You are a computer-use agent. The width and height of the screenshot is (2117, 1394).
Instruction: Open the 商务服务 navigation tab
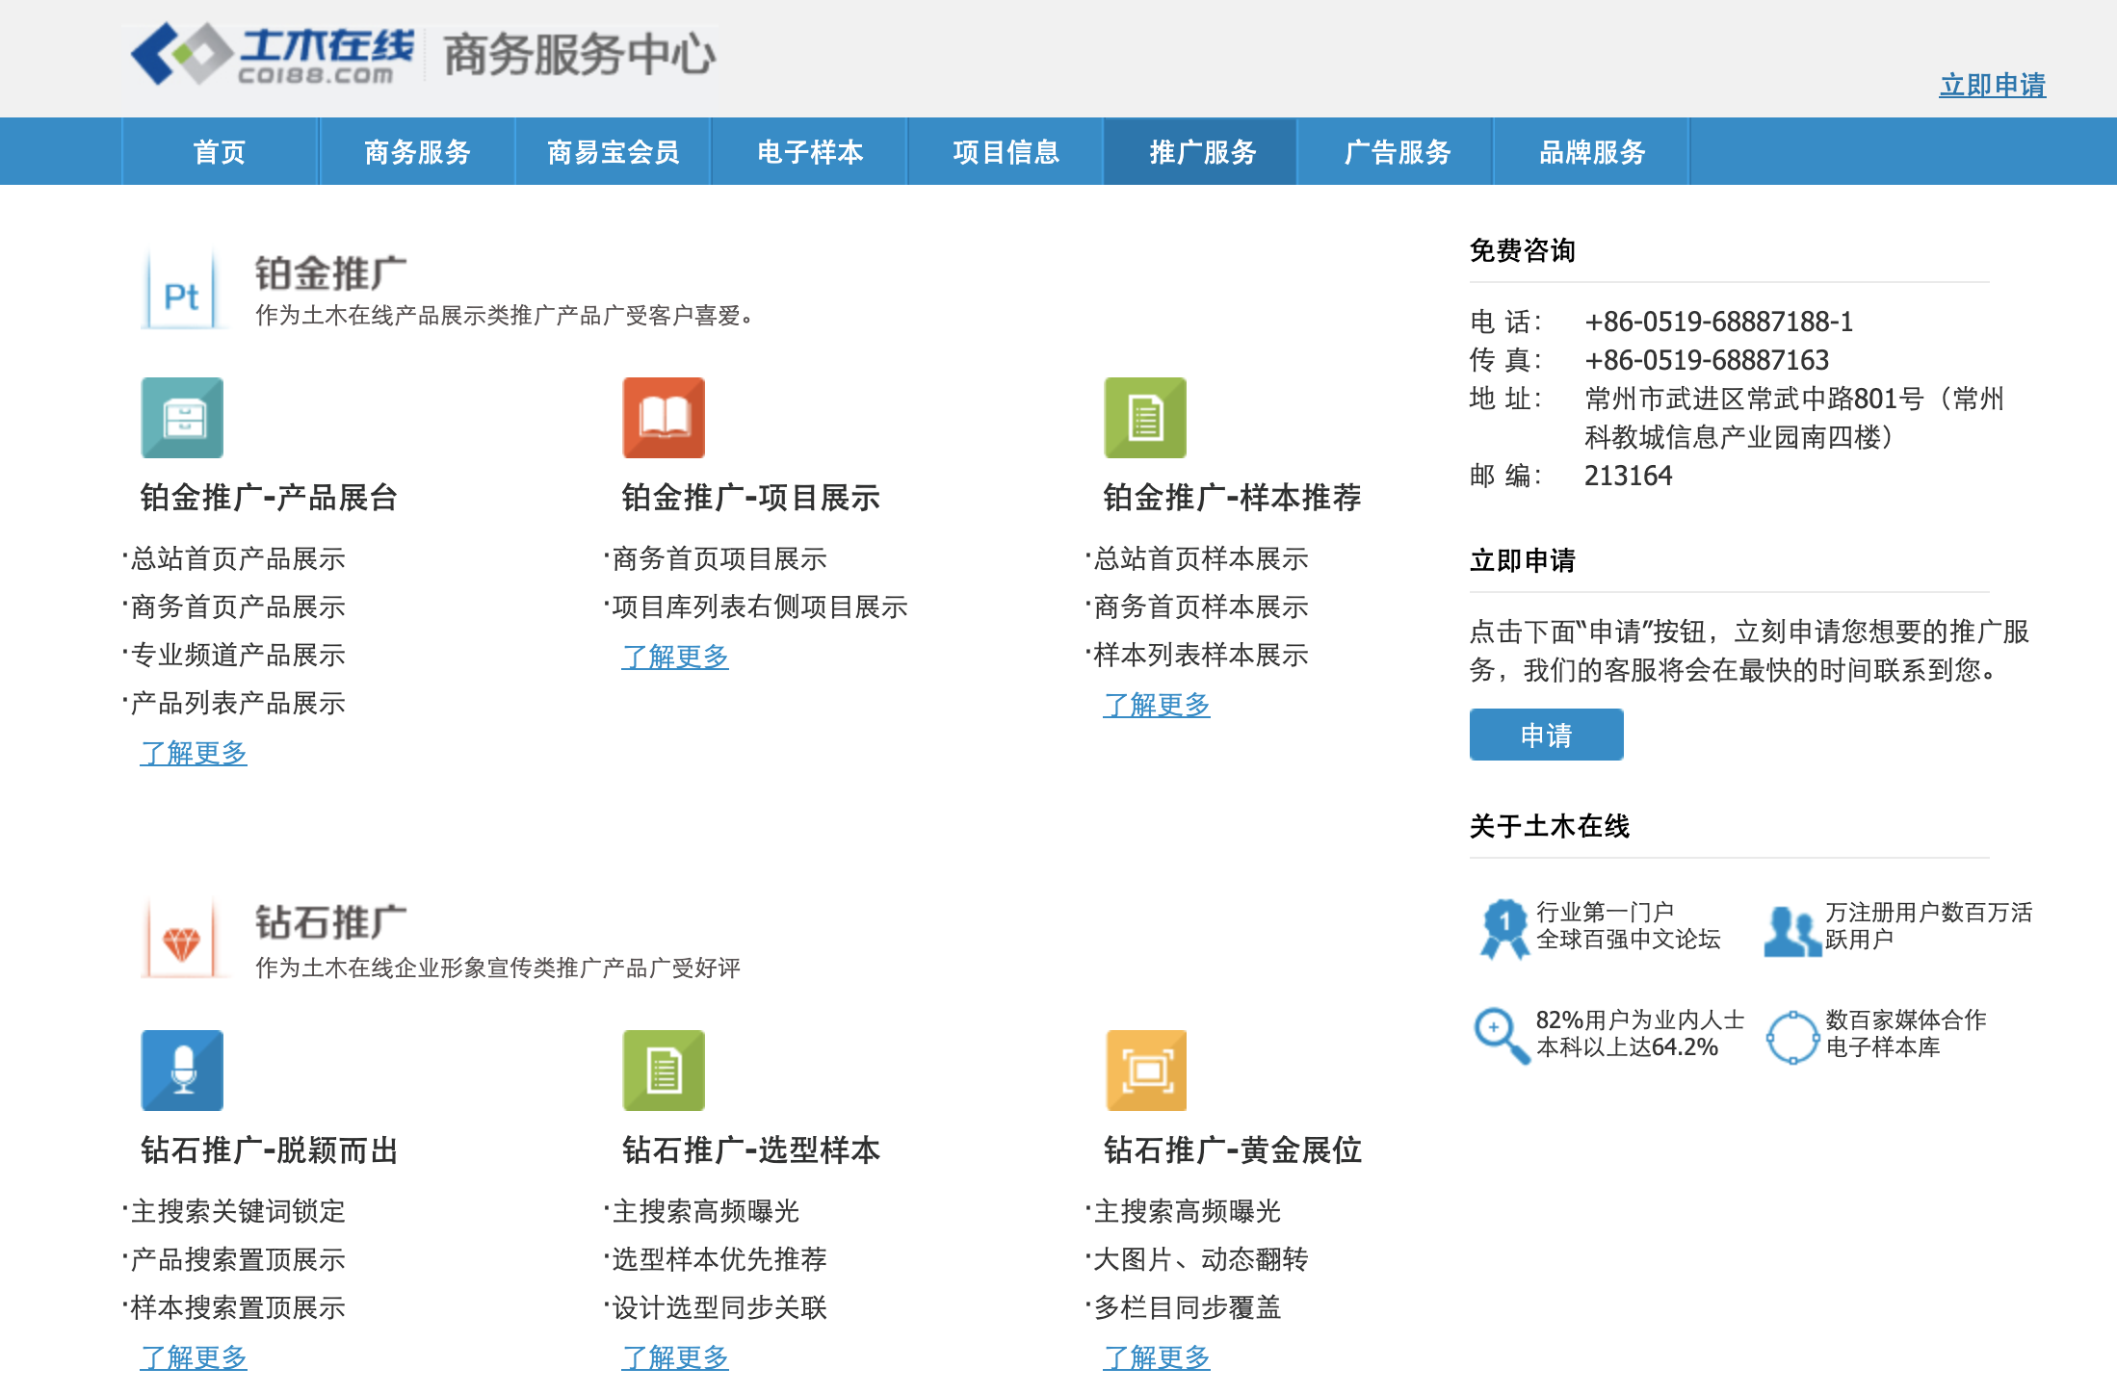pyautogui.click(x=417, y=152)
